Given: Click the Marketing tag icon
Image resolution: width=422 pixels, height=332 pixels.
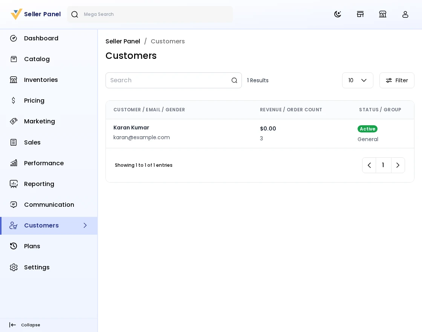Looking at the screenshot, I should pyautogui.click(x=14, y=121).
